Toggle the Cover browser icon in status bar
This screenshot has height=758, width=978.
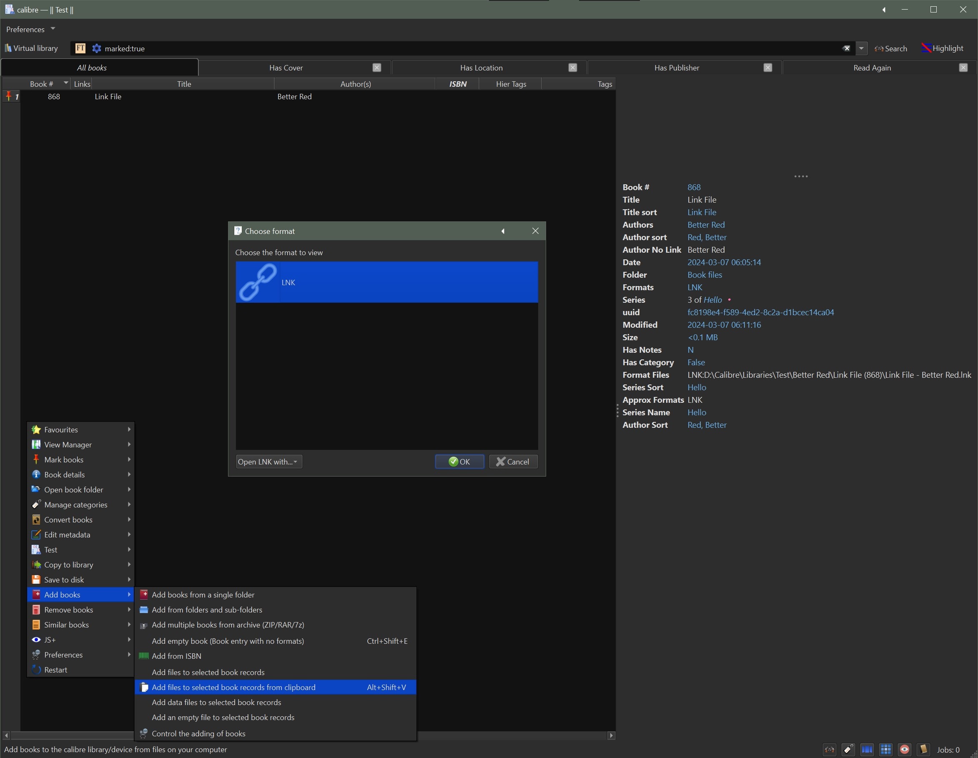pyautogui.click(x=867, y=750)
